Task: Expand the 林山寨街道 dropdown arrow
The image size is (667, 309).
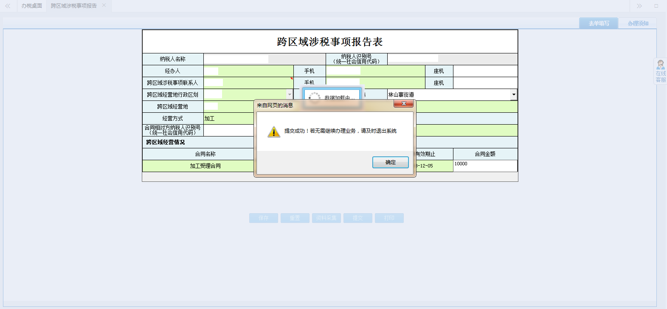Action: point(514,95)
